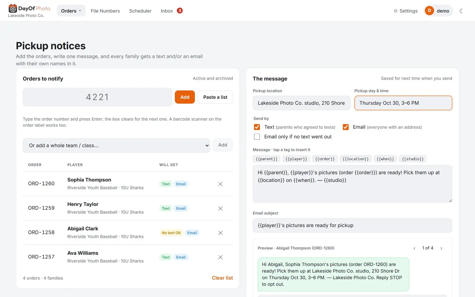Click Paste a list button
Viewport: 475px width, 297px height.
pyautogui.click(x=215, y=97)
